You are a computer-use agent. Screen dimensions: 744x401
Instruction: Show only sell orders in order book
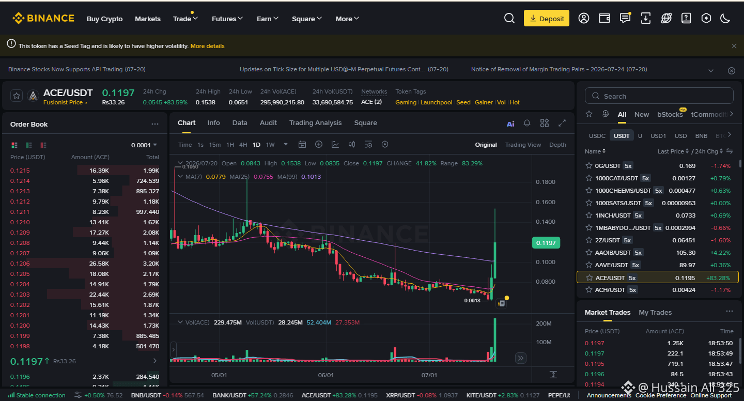[43, 145]
